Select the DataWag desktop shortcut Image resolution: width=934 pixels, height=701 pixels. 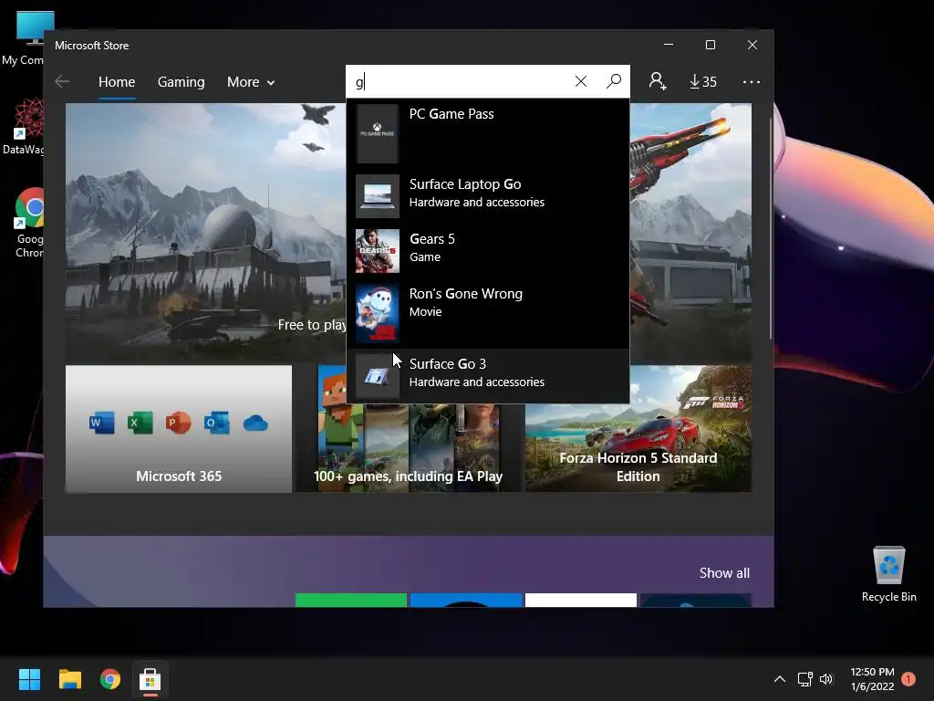[24, 127]
